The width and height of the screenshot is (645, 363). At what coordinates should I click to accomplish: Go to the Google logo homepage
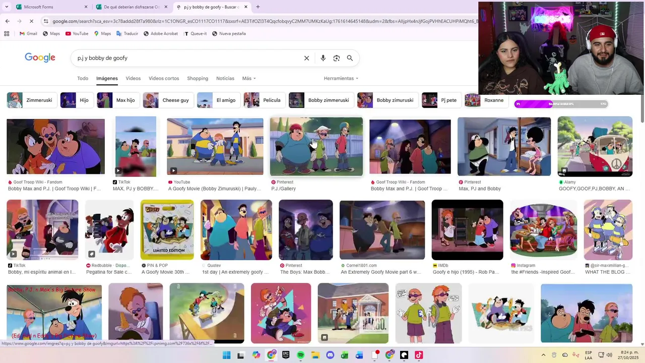coord(40,57)
